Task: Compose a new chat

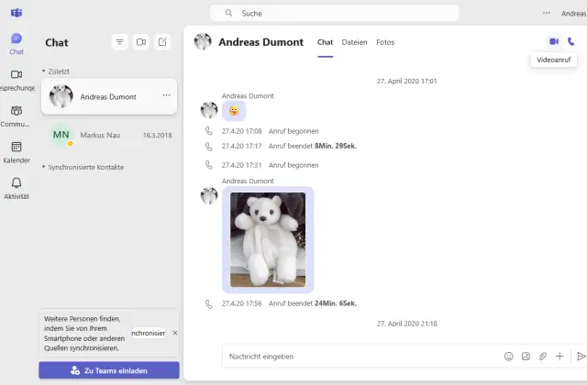Action: [x=162, y=42]
